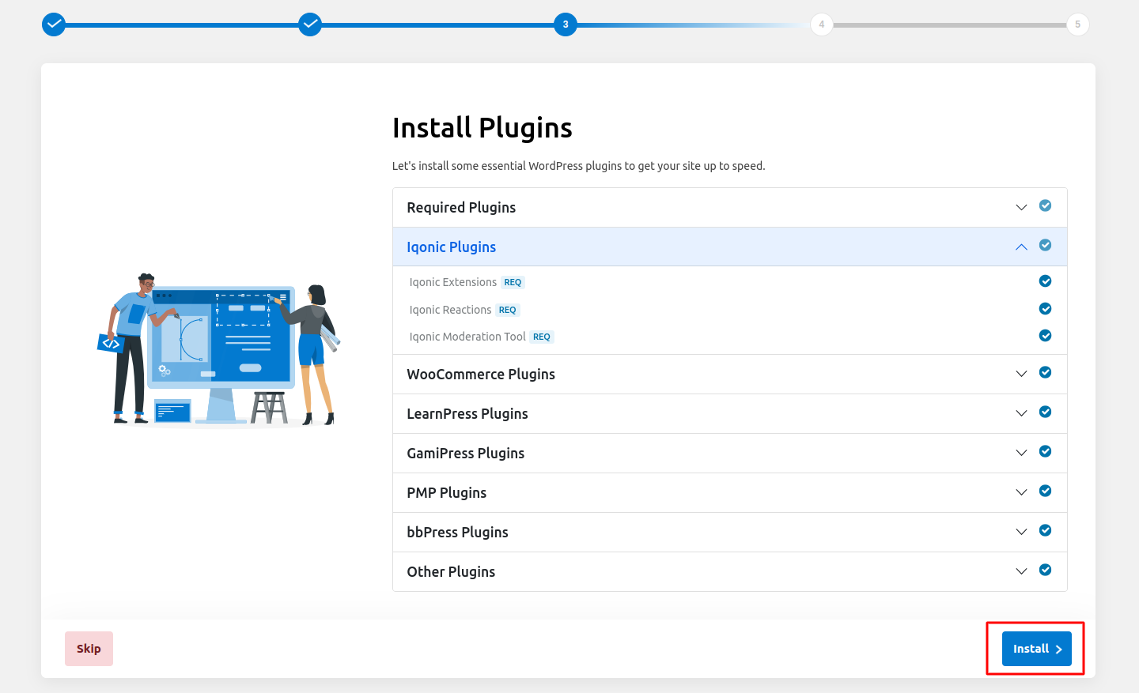This screenshot has width=1139, height=693.
Task: Uncheck Iqonic Extensions plugin checkbox
Action: [x=1045, y=281]
